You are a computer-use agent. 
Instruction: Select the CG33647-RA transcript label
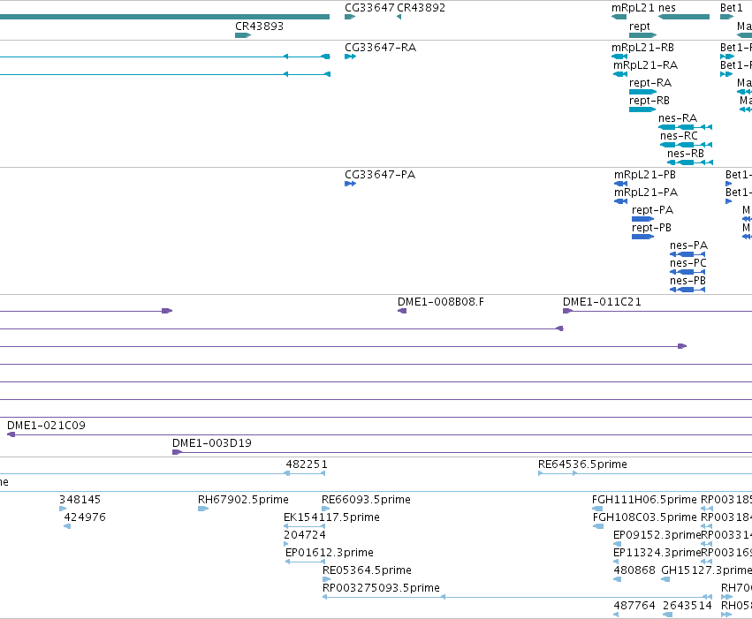coord(380,48)
